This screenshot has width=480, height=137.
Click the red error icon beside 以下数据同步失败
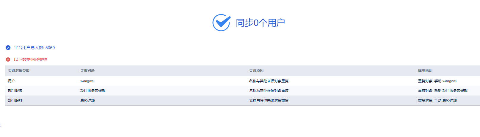point(8,59)
